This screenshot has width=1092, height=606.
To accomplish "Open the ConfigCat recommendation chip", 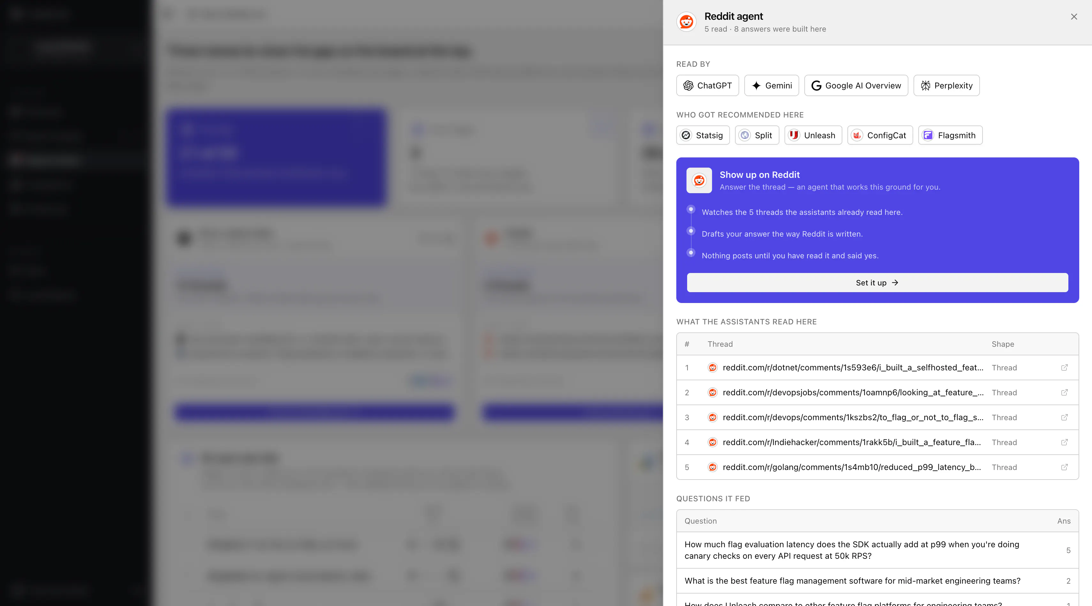I will tap(880, 135).
